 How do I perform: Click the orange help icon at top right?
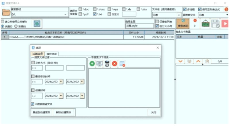226,9
